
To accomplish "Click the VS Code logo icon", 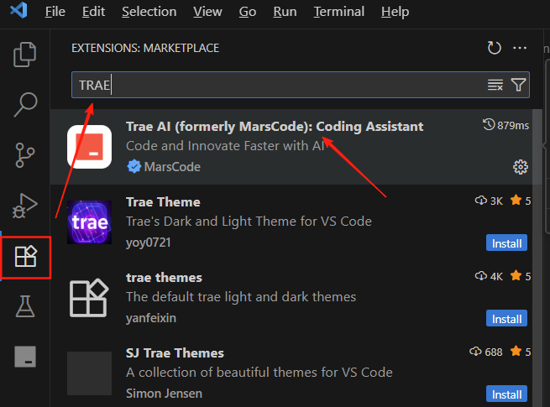I will 19,10.
